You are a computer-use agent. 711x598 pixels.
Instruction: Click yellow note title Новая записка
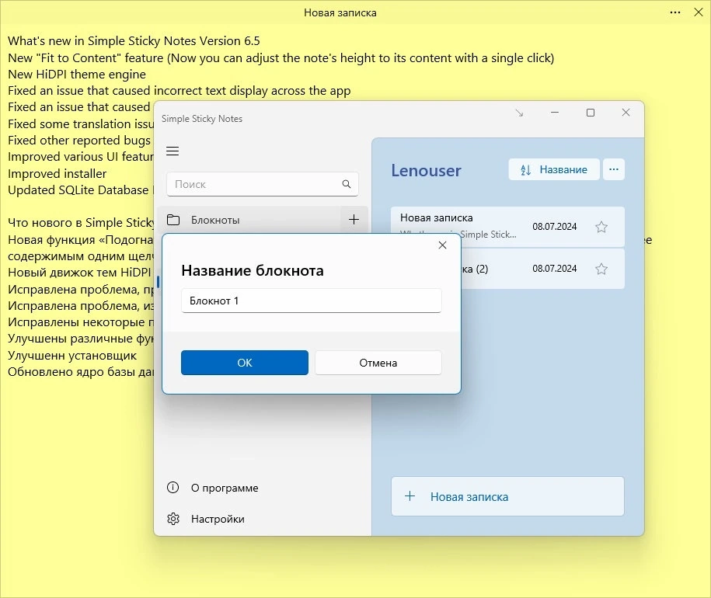point(340,12)
